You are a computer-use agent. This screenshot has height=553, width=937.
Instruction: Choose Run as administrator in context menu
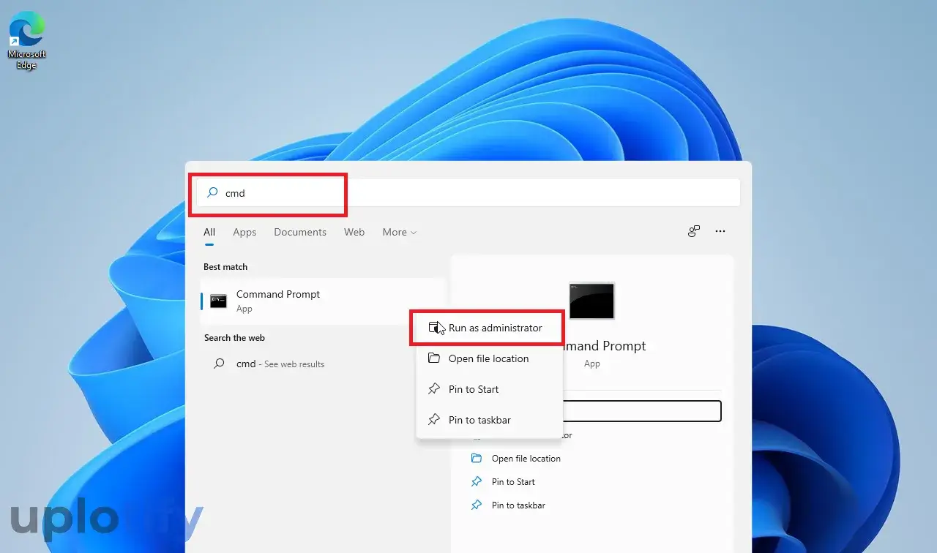click(x=489, y=328)
